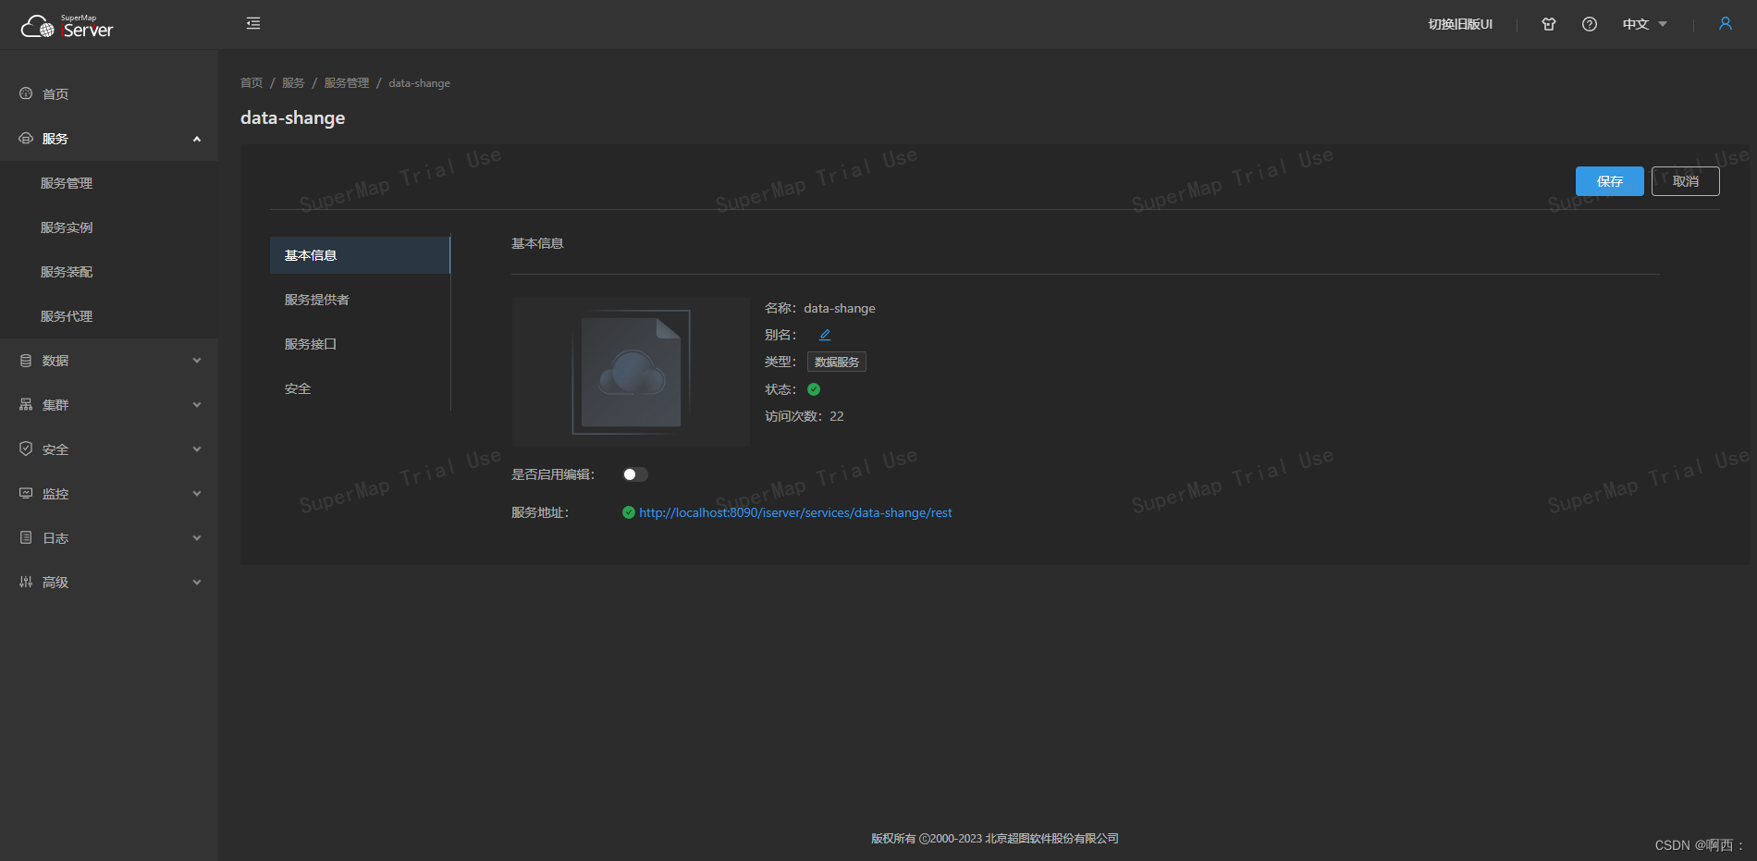Click the SuperMap iServer logo
Viewport: 1757px width, 861px height.
point(67,26)
